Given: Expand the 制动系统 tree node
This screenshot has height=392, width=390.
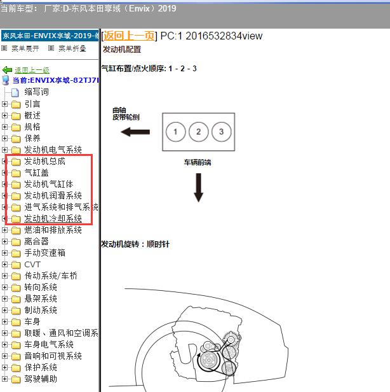Looking at the screenshot, I should tap(4, 311).
